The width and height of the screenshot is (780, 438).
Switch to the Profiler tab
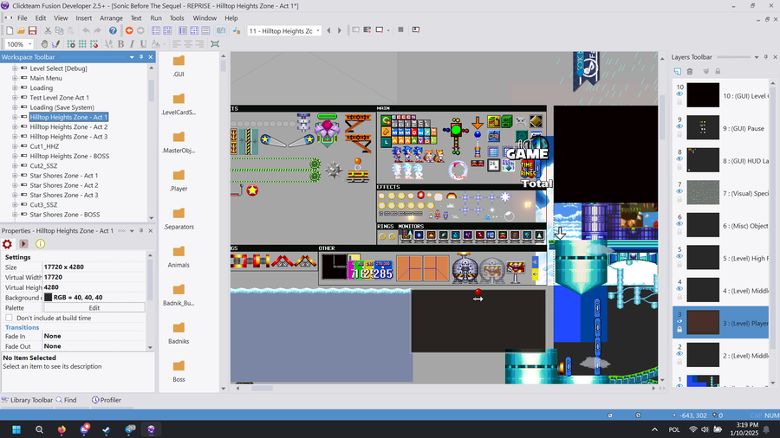[x=107, y=400]
